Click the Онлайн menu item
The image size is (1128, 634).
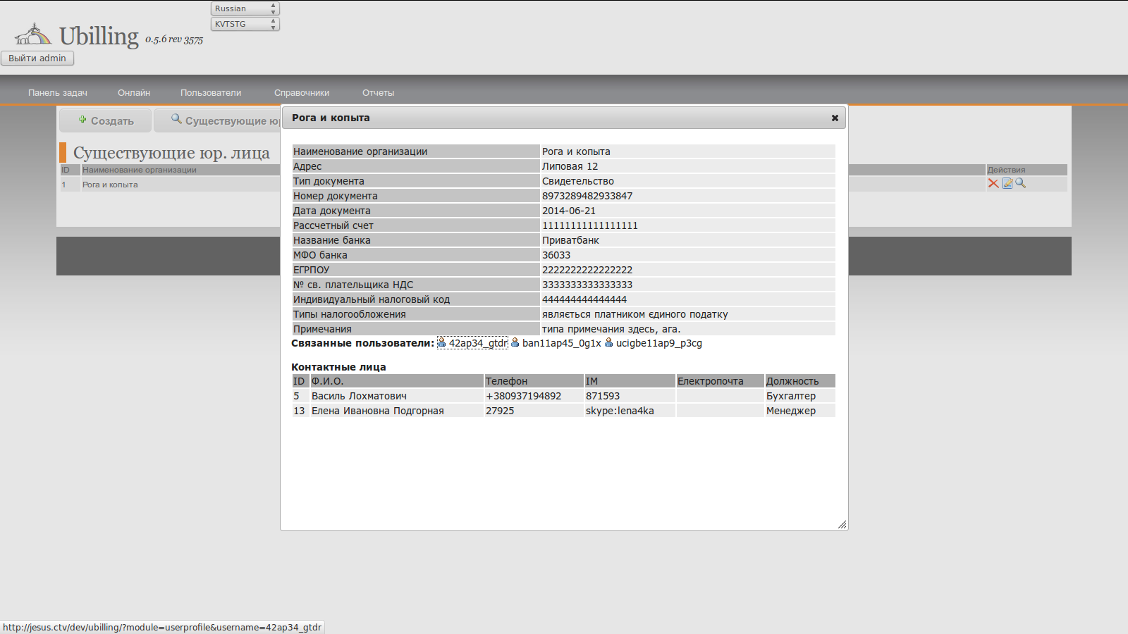pos(134,93)
